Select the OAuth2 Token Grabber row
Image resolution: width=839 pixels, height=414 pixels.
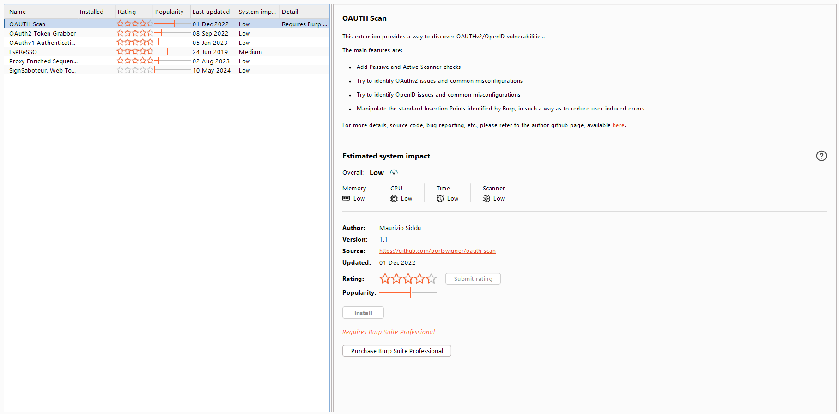pos(43,34)
